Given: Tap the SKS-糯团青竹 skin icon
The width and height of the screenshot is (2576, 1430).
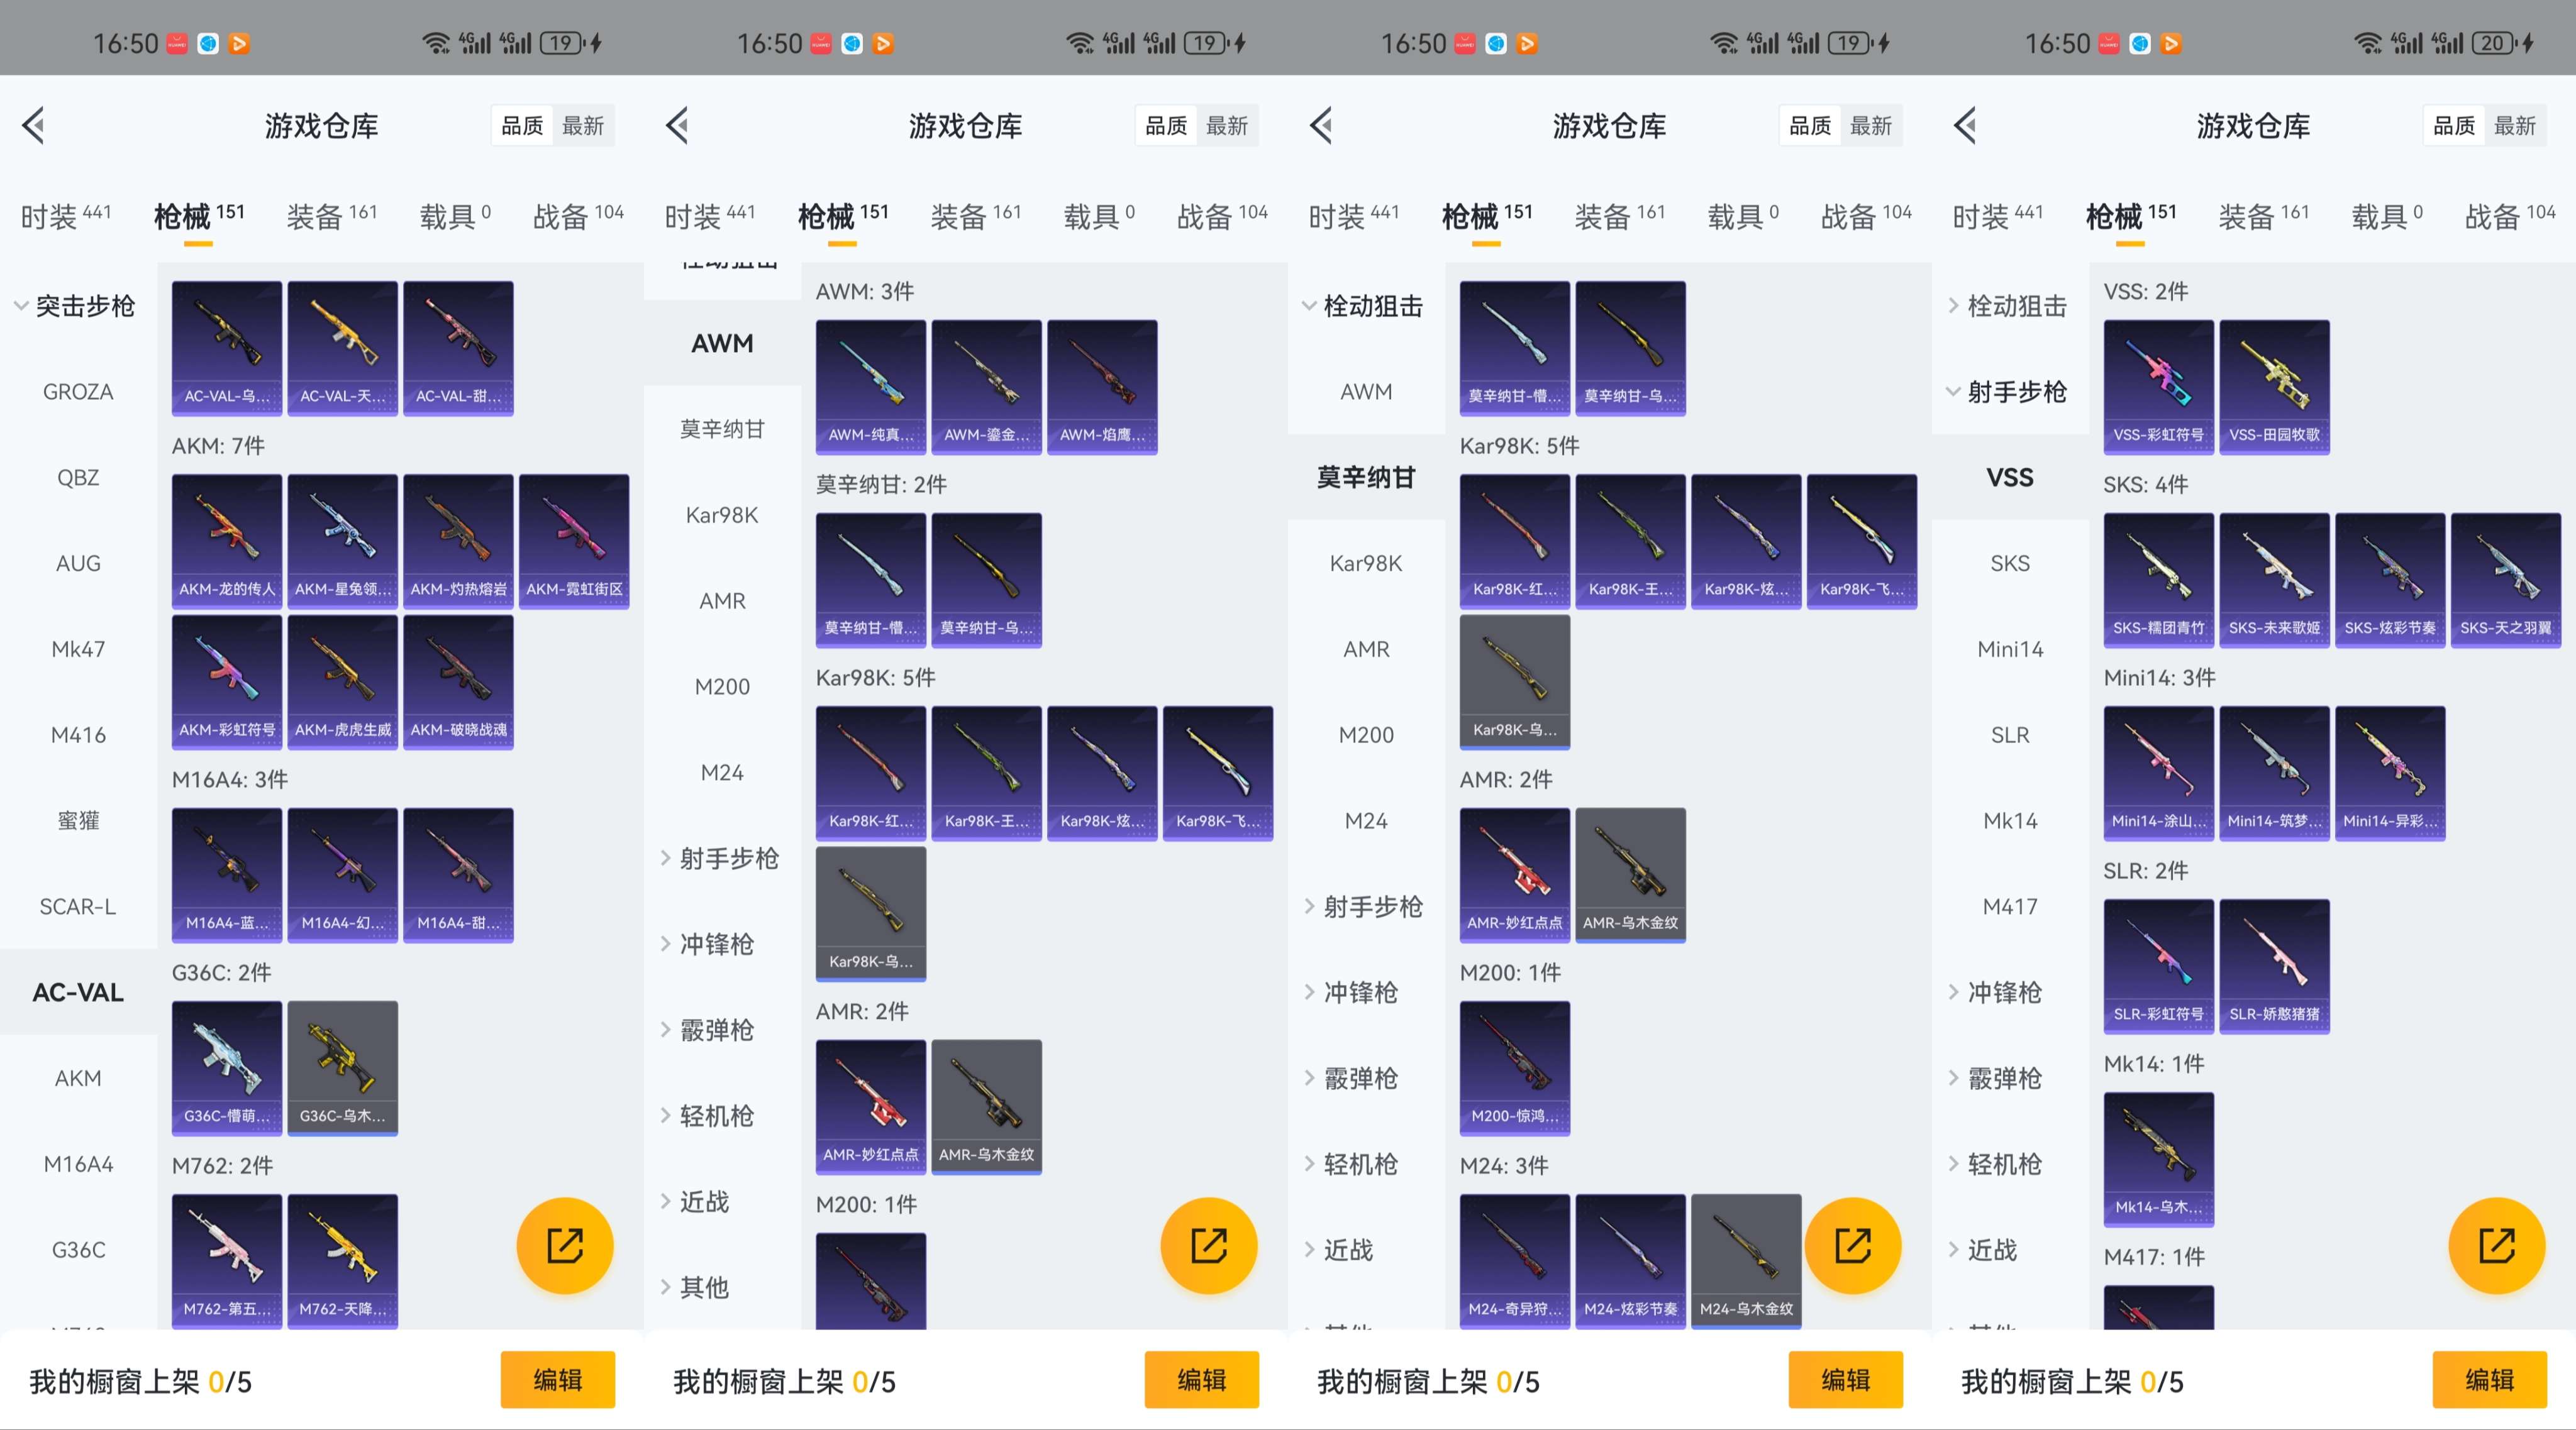Looking at the screenshot, I should (2159, 580).
